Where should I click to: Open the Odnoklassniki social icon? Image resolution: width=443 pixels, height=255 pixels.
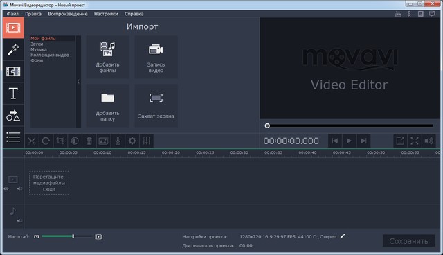pyautogui.click(x=409, y=14)
